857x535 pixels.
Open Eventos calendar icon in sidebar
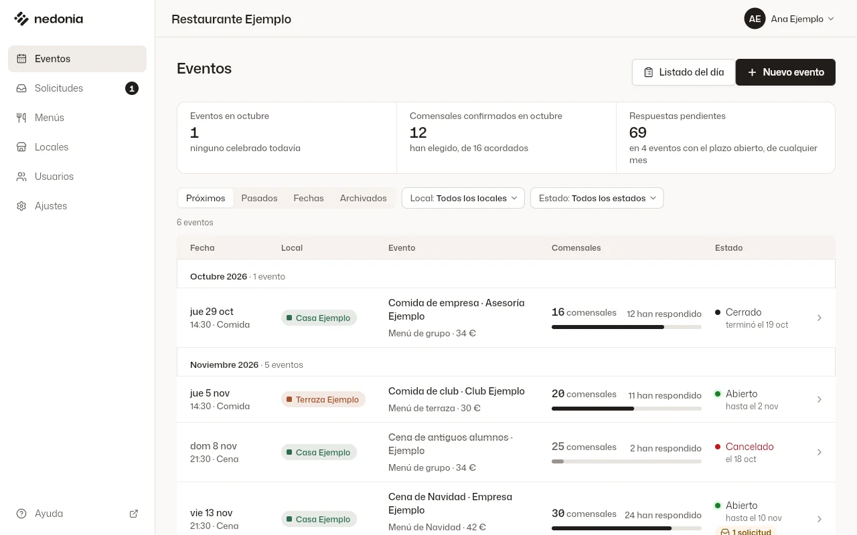pyautogui.click(x=21, y=59)
